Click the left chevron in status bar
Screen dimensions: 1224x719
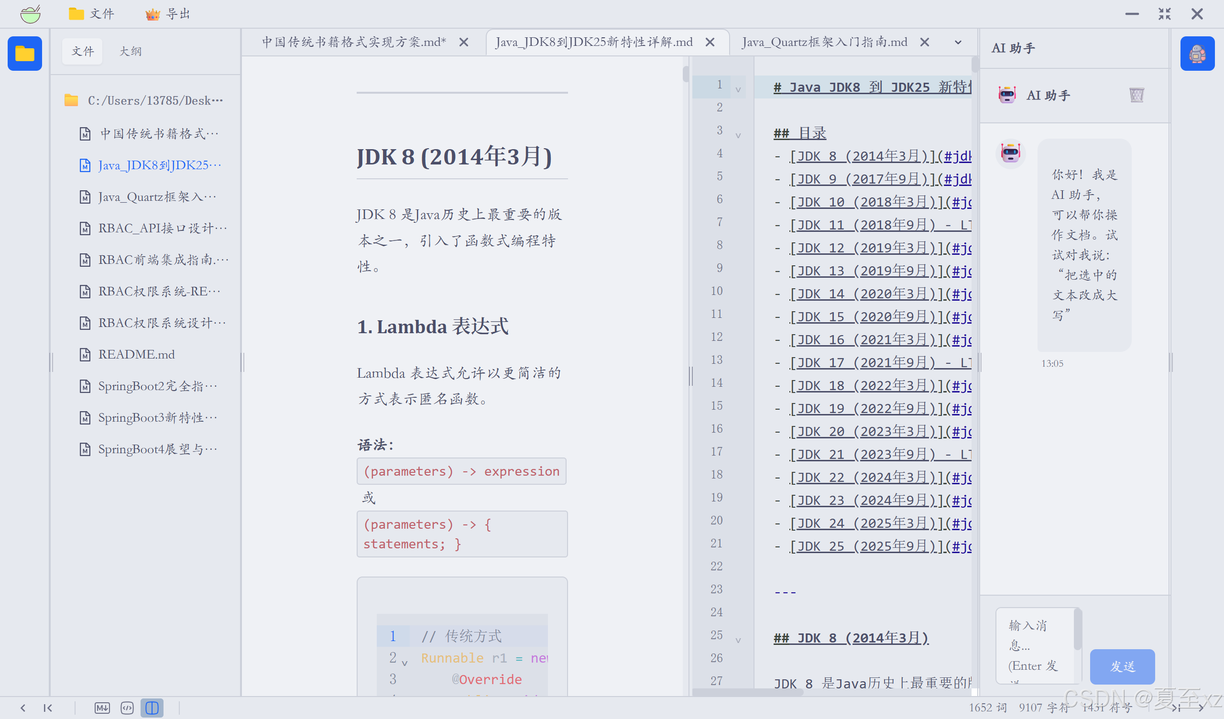[23, 708]
